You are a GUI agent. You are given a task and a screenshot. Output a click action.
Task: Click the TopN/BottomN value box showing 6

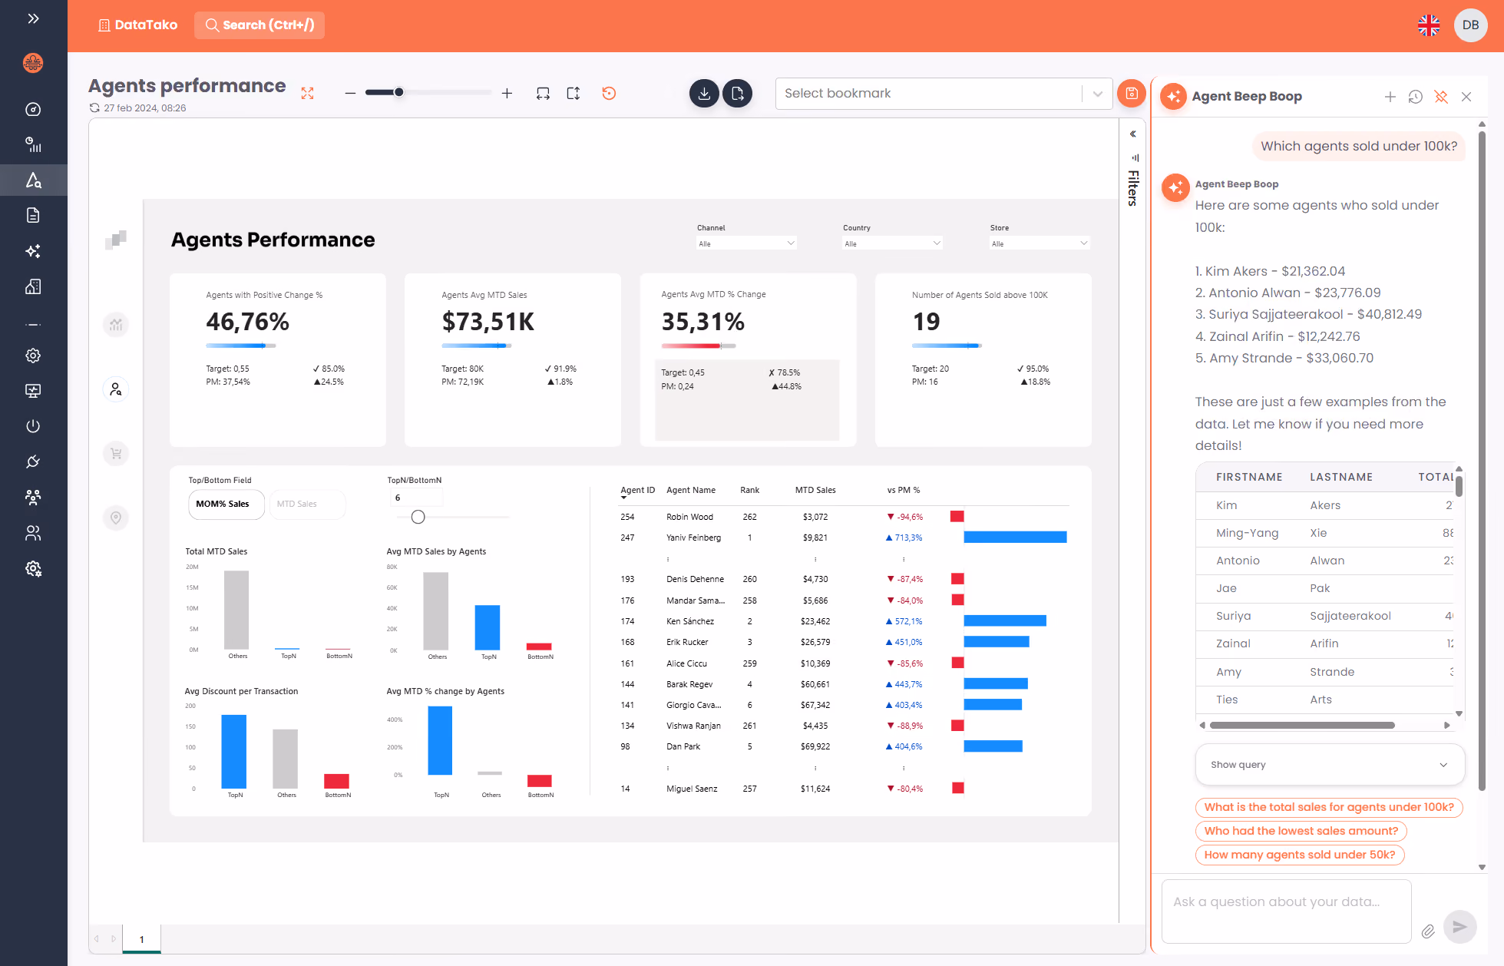tap(417, 498)
